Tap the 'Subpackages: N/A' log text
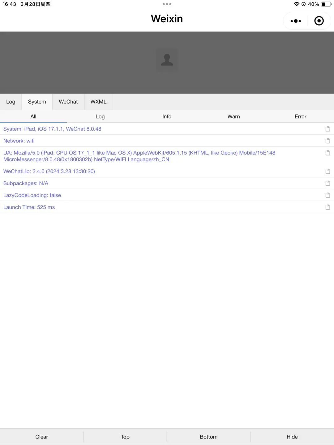Image resolution: width=334 pixels, height=445 pixels. click(26, 183)
